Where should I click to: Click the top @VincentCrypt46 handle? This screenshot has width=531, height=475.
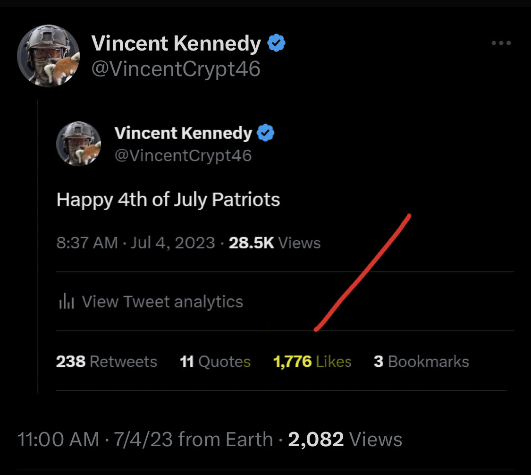176,69
